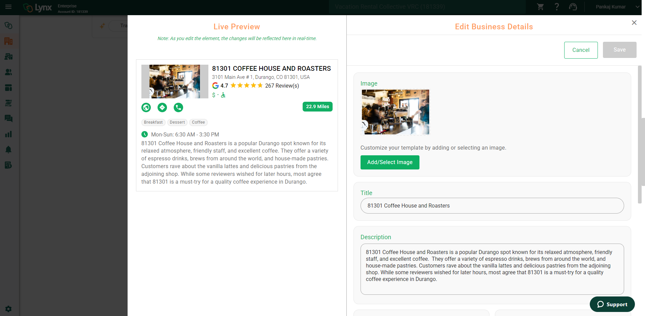645x316 pixels.
Task: Open the hamburger menu in top bar
Action: pyautogui.click(x=8, y=7)
